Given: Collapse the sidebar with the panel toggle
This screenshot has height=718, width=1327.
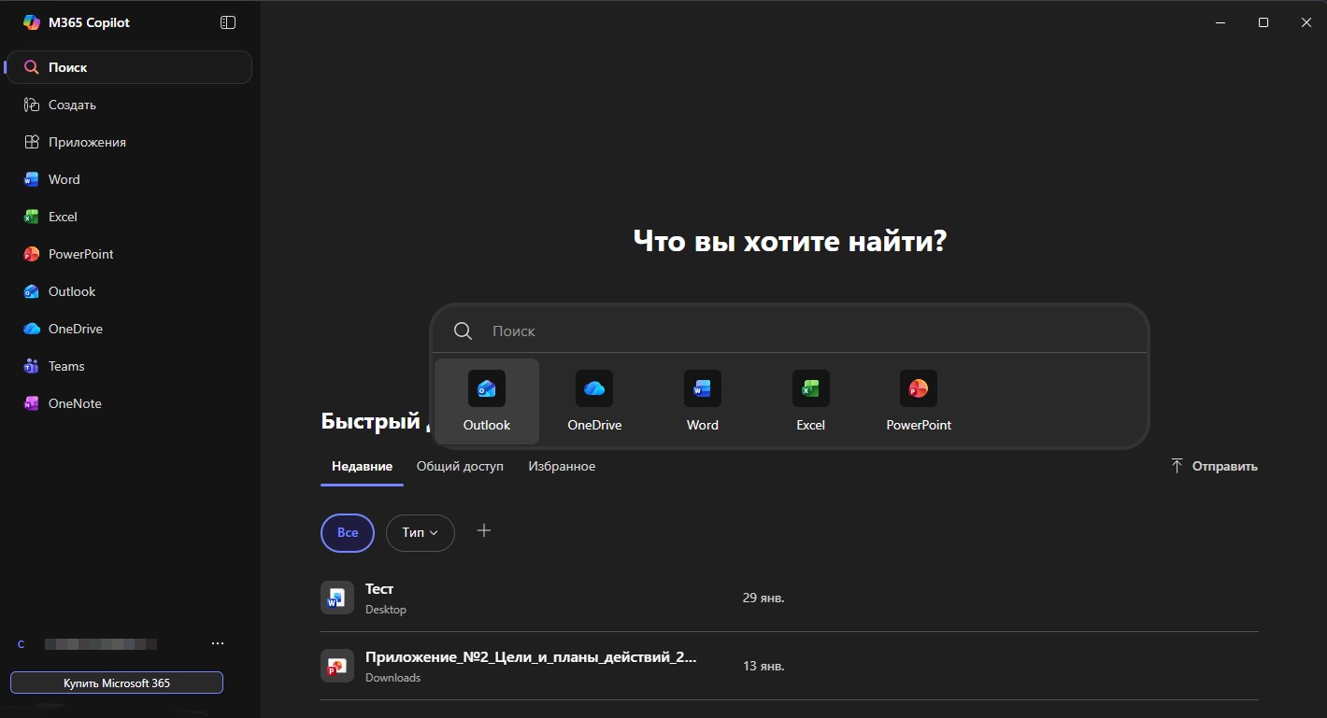Looking at the screenshot, I should [228, 21].
